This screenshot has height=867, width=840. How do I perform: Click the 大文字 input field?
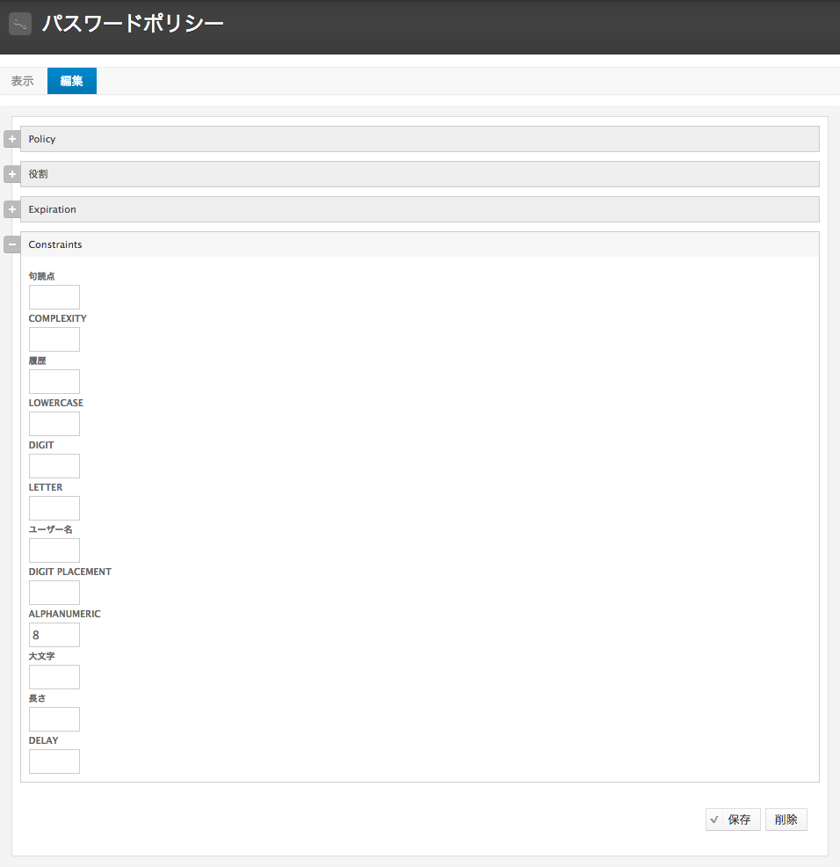(54, 676)
